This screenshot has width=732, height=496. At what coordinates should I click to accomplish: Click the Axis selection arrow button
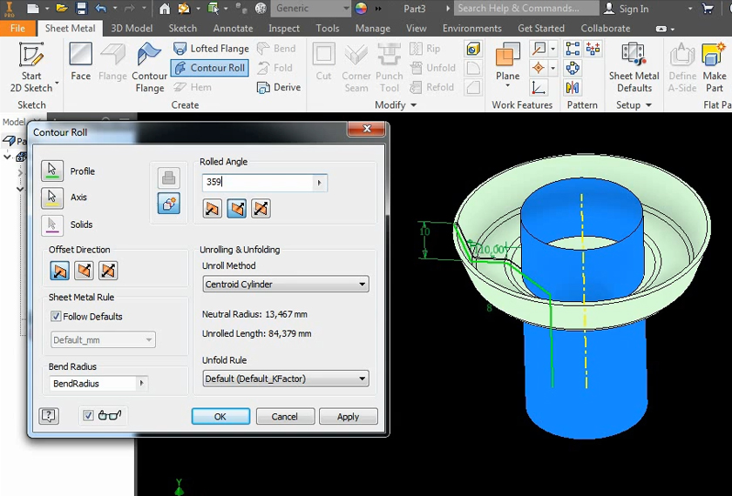pos(52,198)
